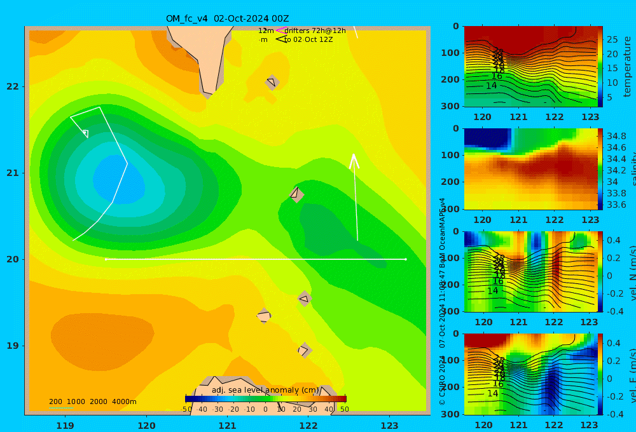Click the island marker near 22°N 121.5°E
636x432 pixels.
tap(272, 82)
